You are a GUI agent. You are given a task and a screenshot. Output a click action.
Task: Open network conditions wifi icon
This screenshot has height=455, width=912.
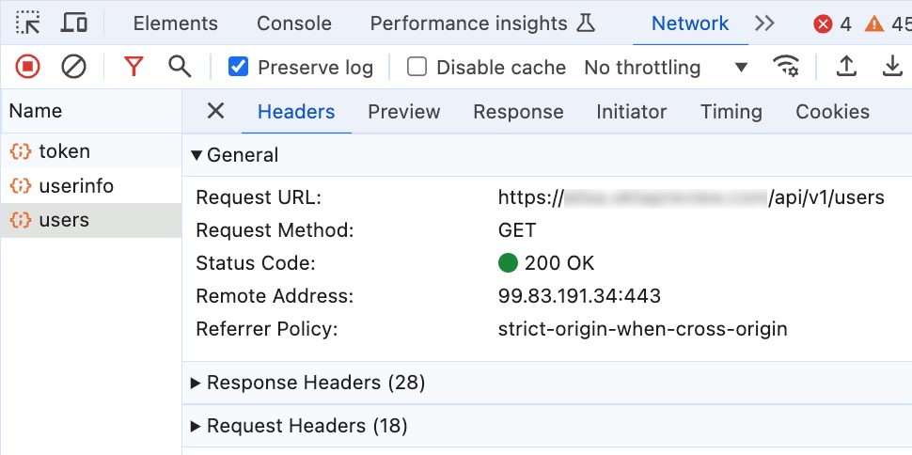[x=785, y=67]
